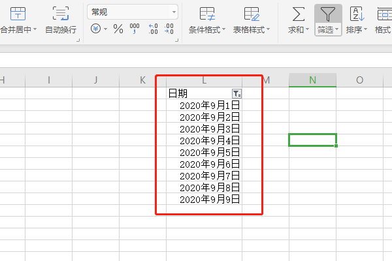Apply thousands separator (000) format
Image resolution: width=392 pixels, height=261 pixels.
click(135, 29)
